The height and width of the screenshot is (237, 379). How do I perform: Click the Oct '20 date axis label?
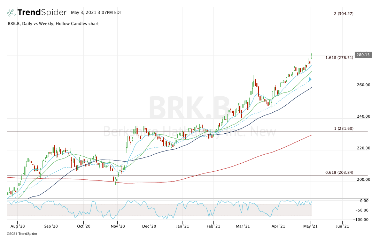pyautogui.click(x=83, y=226)
